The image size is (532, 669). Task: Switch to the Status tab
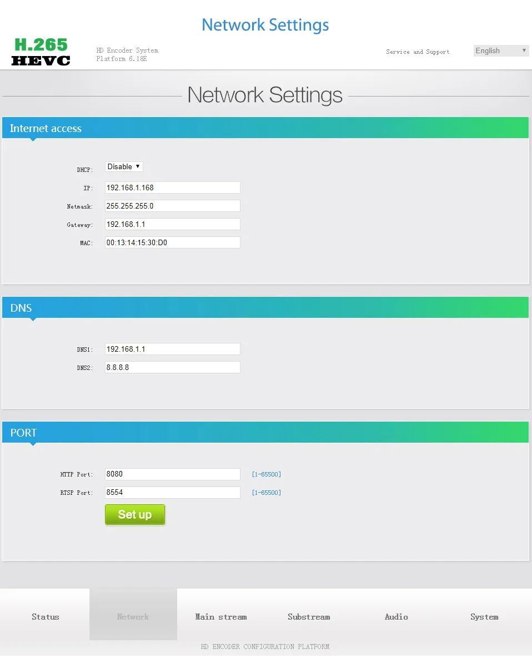pos(45,617)
